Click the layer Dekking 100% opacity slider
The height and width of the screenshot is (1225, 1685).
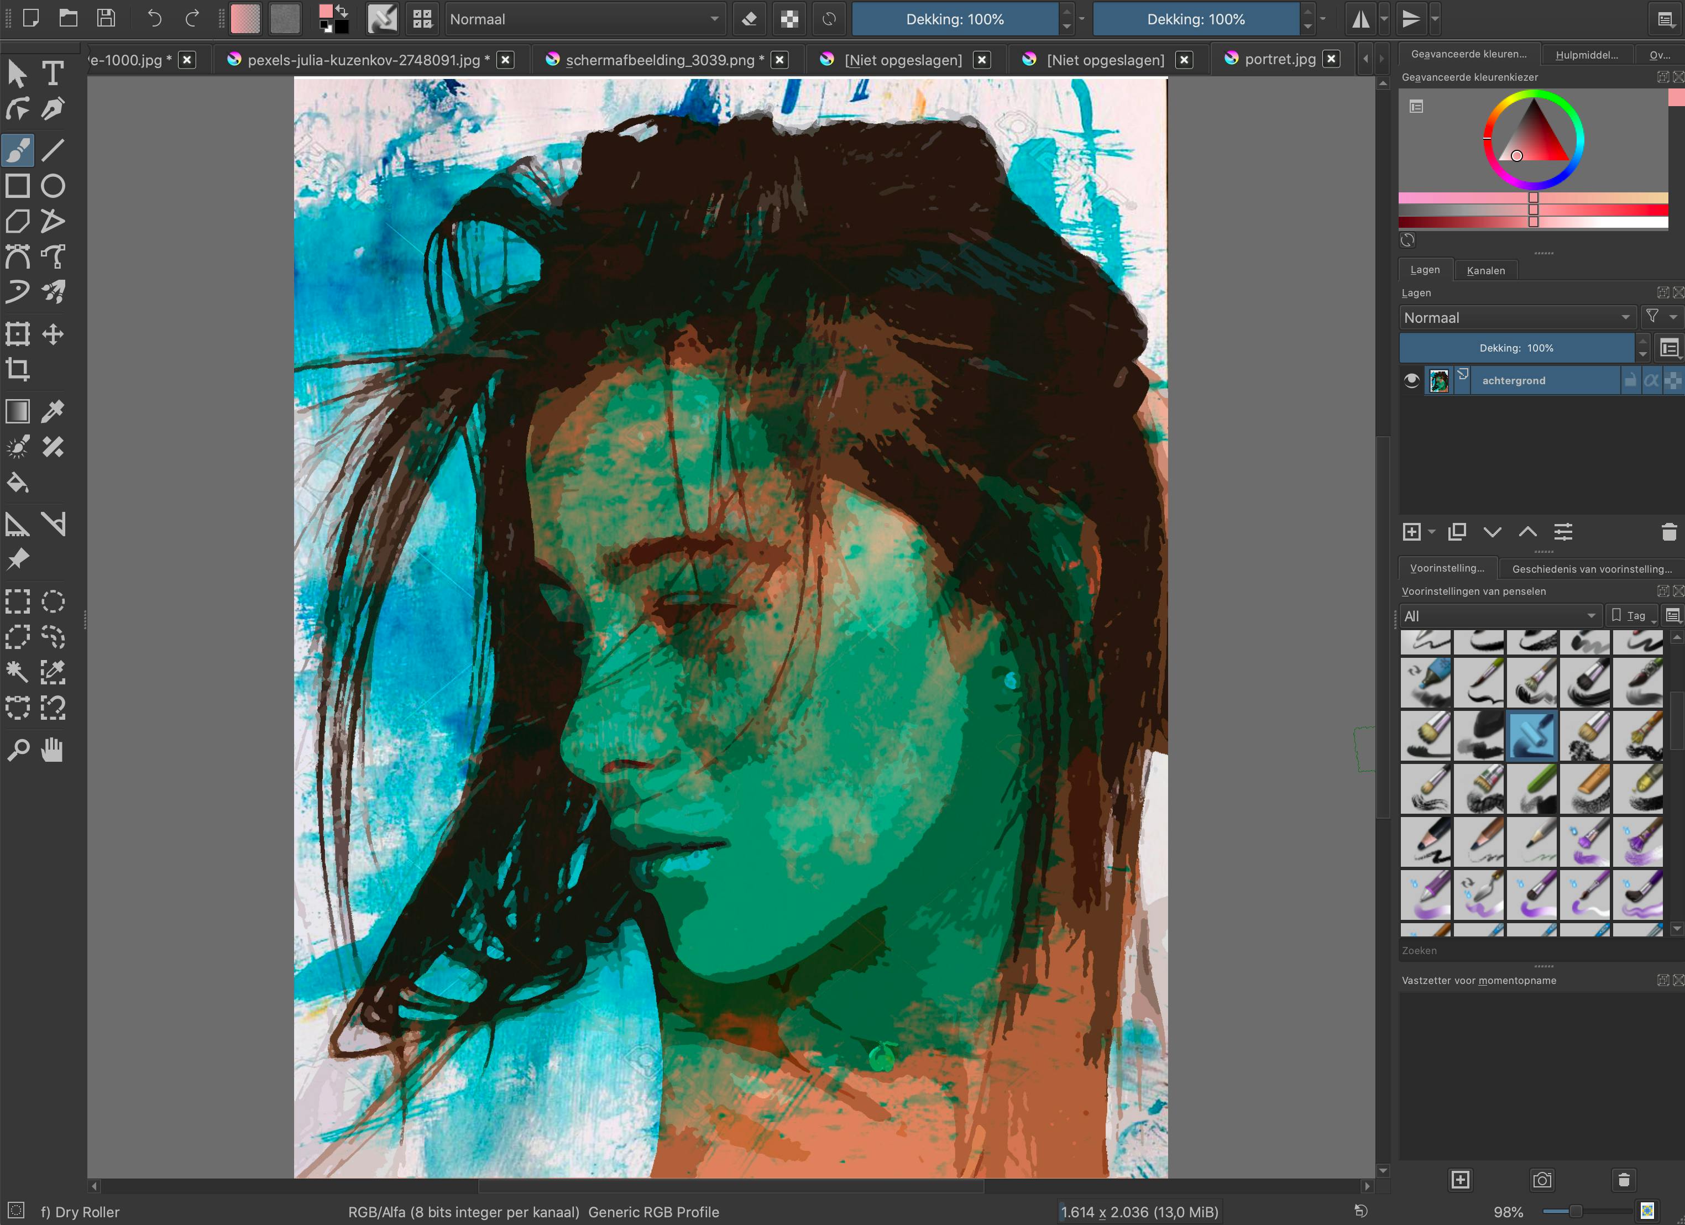(x=1516, y=348)
